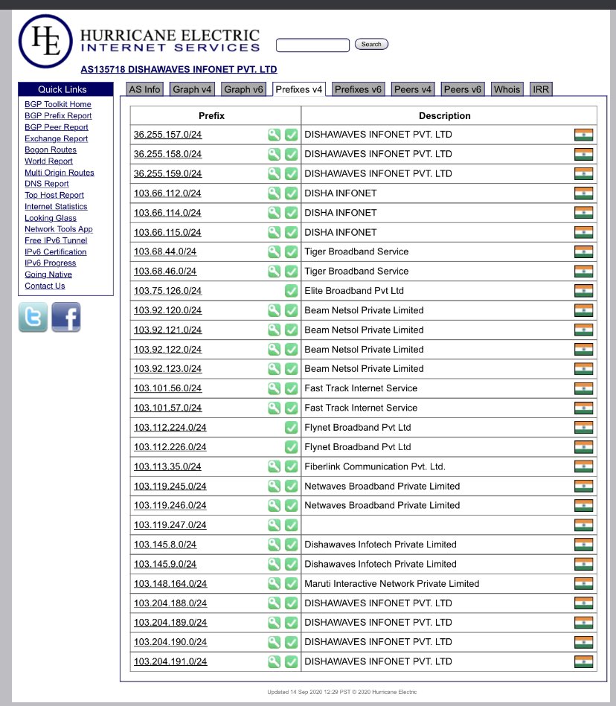Click green checkmark icon for 103.75.126.0/24

(x=292, y=291)
